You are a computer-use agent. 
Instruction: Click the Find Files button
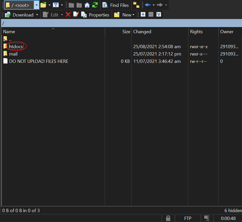pyautogui.click(x=116, y=5)
